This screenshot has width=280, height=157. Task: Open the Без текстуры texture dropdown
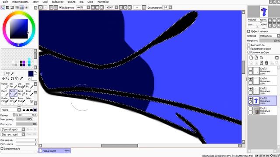point(23,134)
